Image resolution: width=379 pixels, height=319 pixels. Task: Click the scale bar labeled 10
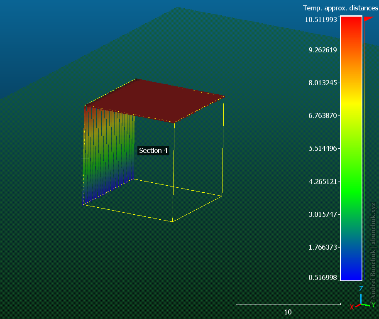point(287,304)
